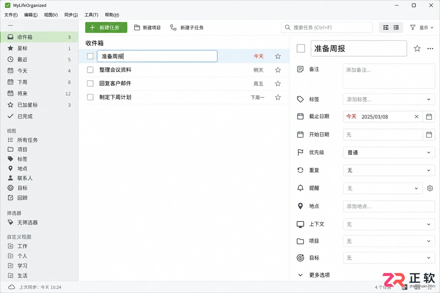The width and height of the screenshot is (440, 293).
Task: Star the 回复客户邮件 task
Action: 278,83
